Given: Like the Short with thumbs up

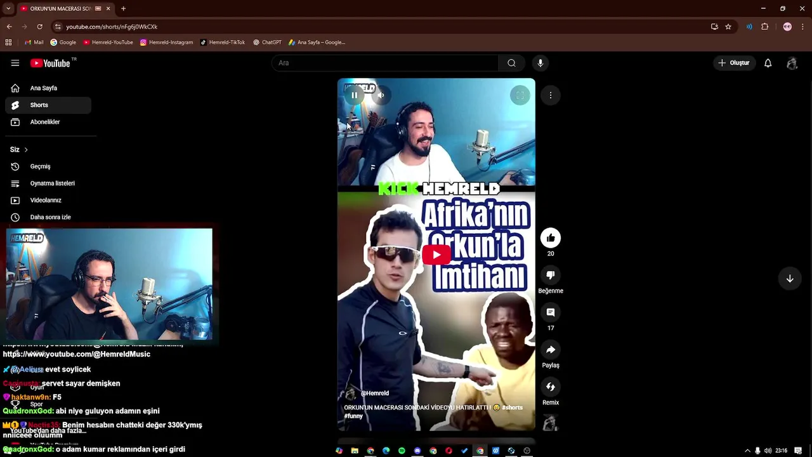Looking at the screenshot, I should tap(551, 238).
